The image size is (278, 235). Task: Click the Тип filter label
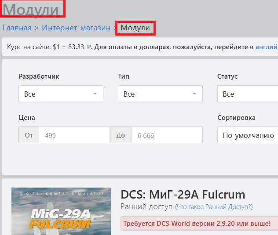tap(124, 76)
